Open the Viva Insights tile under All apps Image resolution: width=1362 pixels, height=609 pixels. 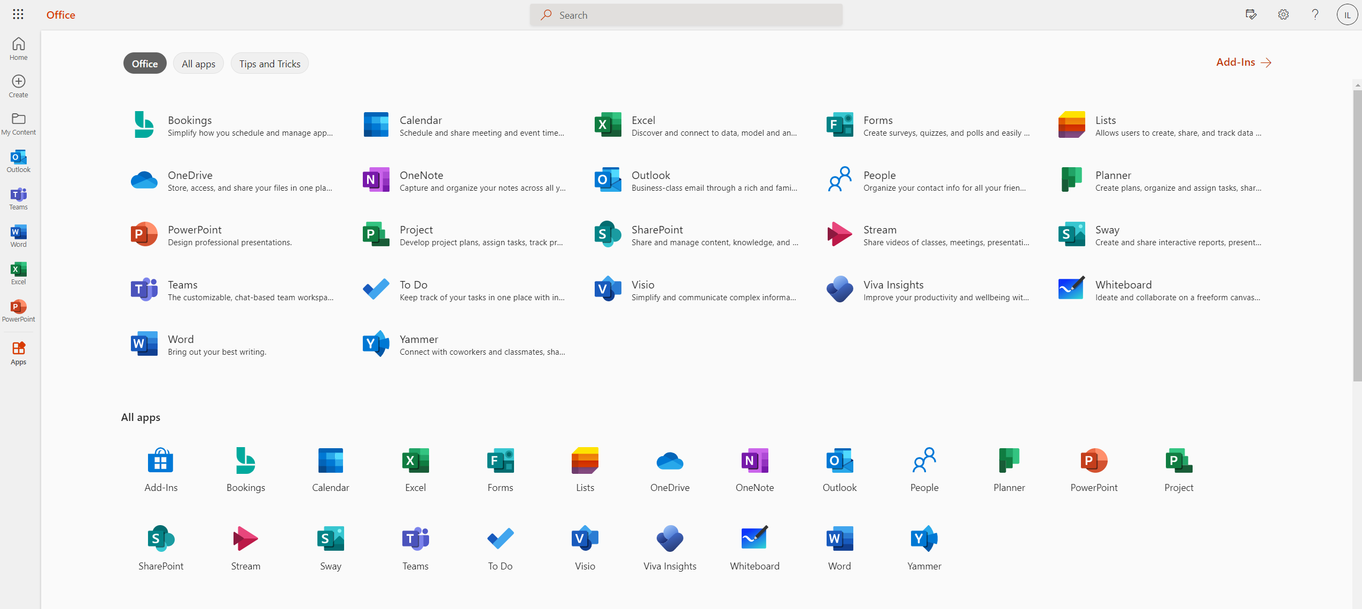670,548
